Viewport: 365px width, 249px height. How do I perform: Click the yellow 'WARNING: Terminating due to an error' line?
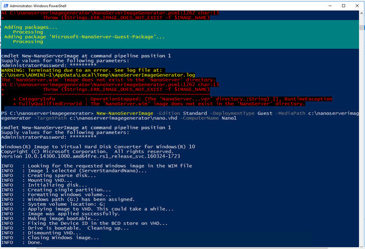81,70
